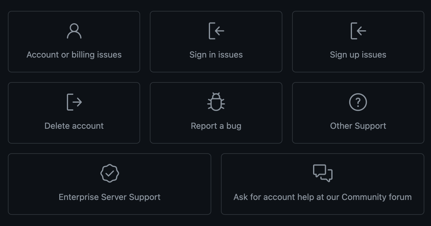Click the person icon above Account or billing issues

74,31
